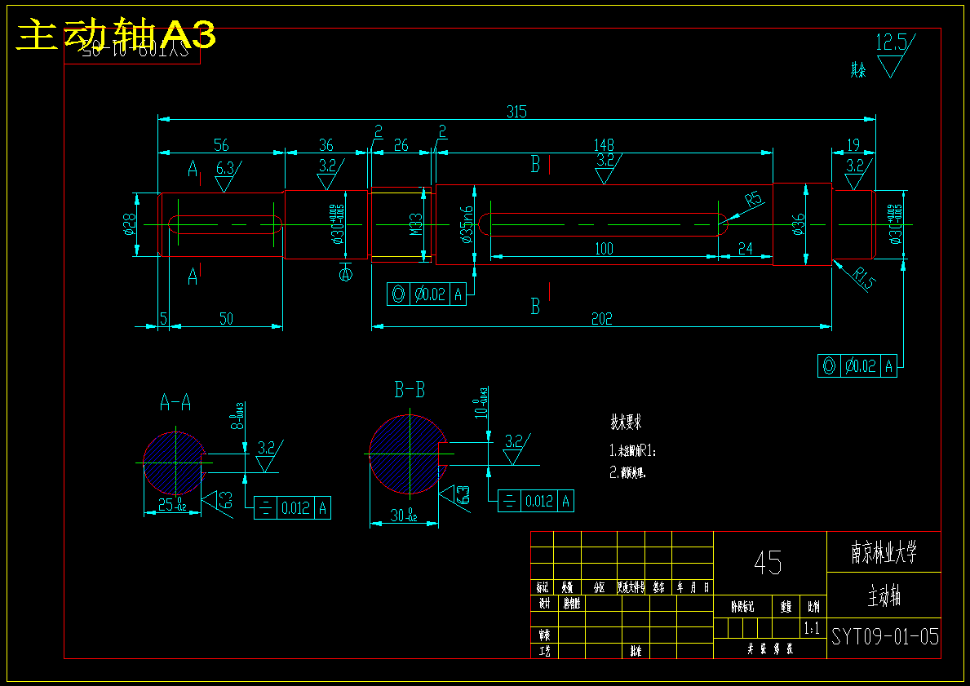Click the symmetry tolerance frame "0.012 A" under A-A
970x686 pixels.
click(x=292, y=508)
